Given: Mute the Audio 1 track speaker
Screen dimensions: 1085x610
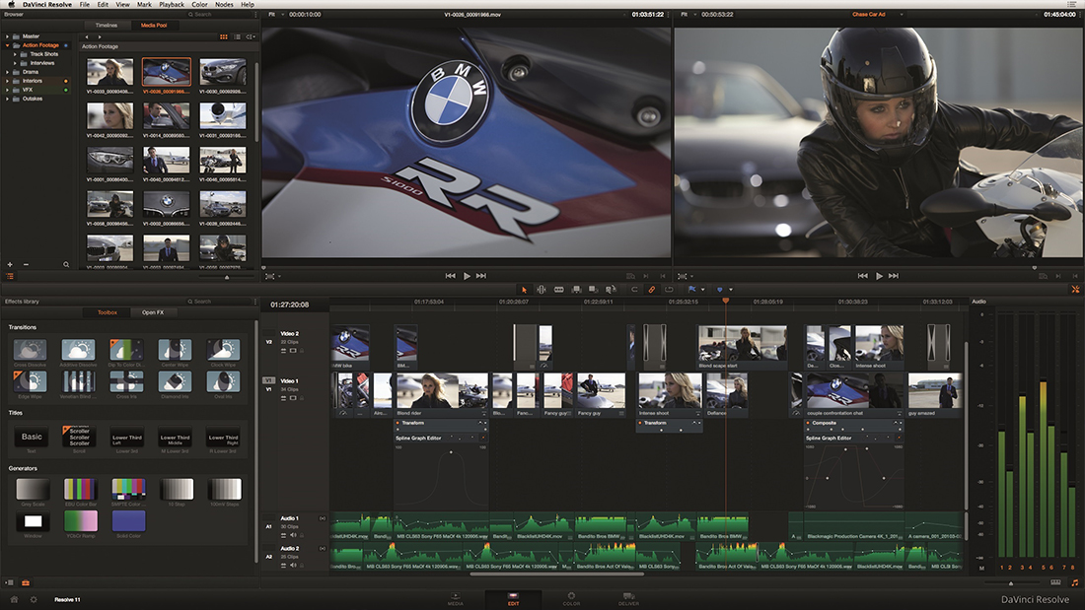Looking at the screenshot, I should pos(293,535).
